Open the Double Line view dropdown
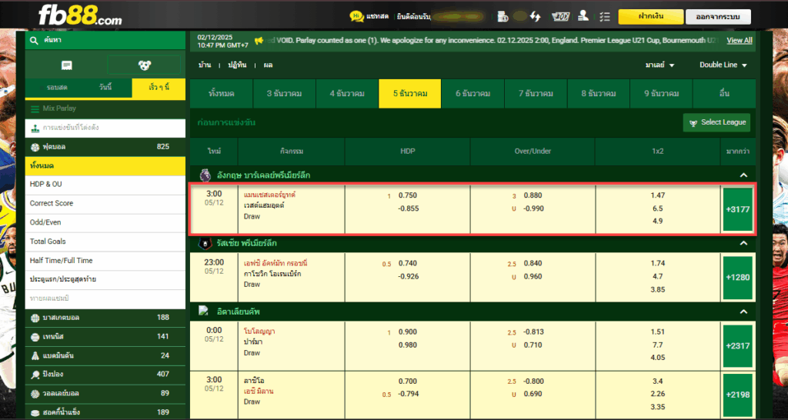 (723, 65)
